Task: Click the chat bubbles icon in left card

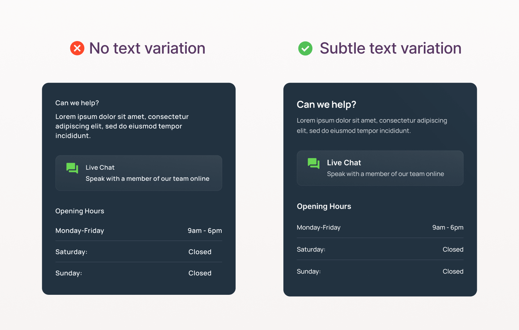Action: (x=72, y=168)
